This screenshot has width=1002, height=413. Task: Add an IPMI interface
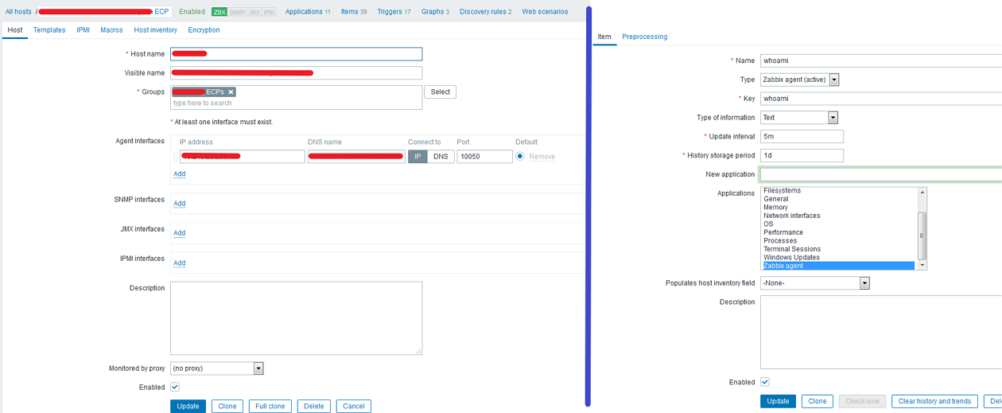180,263
